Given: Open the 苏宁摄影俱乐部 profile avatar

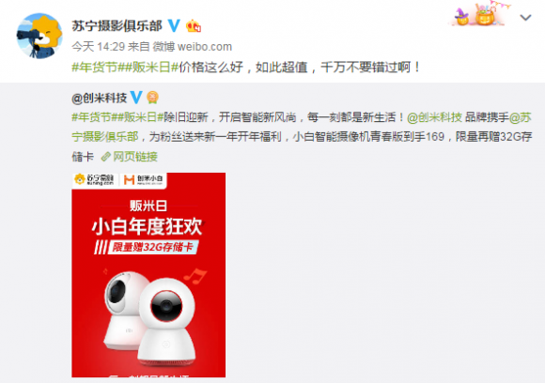Looking at the screenshot, I should pos(39,36).
